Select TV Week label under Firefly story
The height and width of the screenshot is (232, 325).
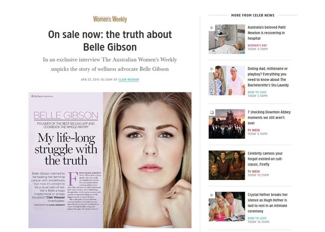(253, 171)
